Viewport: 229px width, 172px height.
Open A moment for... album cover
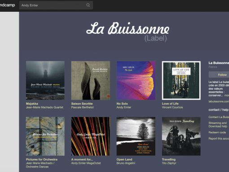point(91,136)
